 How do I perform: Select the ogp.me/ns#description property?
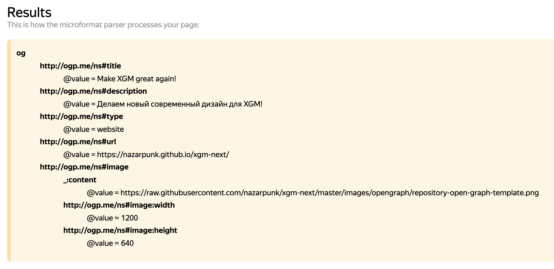93,91
